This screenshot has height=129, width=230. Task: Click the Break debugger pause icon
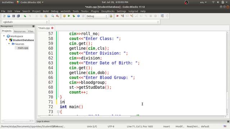[151, 16]
